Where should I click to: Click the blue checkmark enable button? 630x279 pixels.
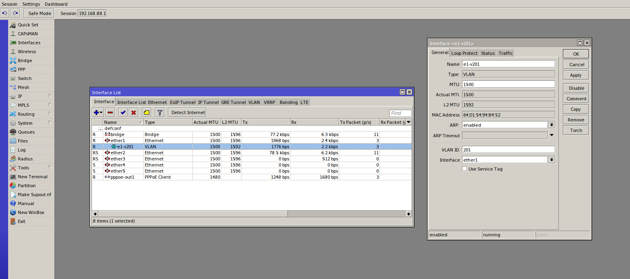click(x=123, y=112)
